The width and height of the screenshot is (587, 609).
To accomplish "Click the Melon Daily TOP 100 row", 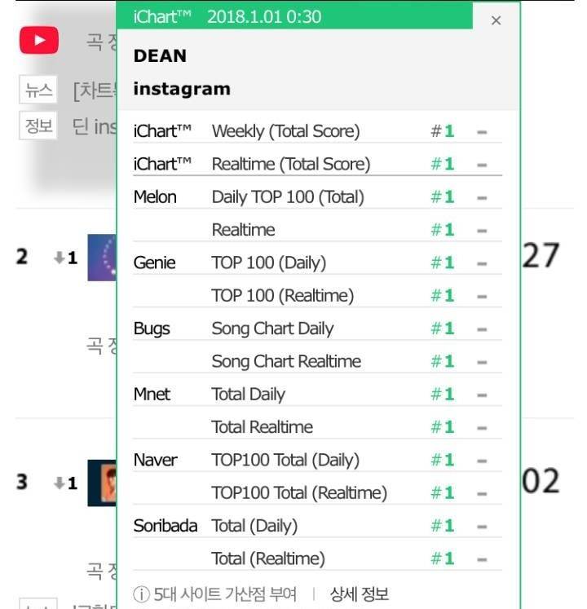I will 317,196.
